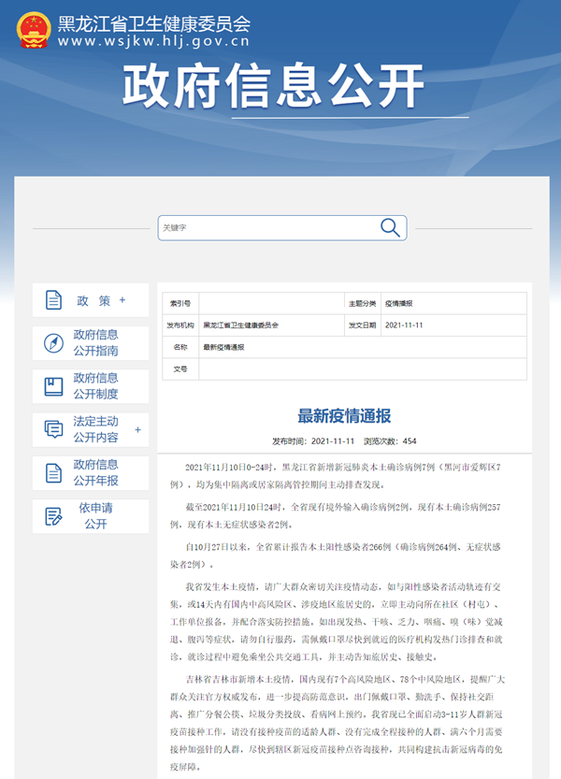This screenshot has width=561, height=779.
Task: Expand the 政策 section with plus sign
Action: (122, 300)
